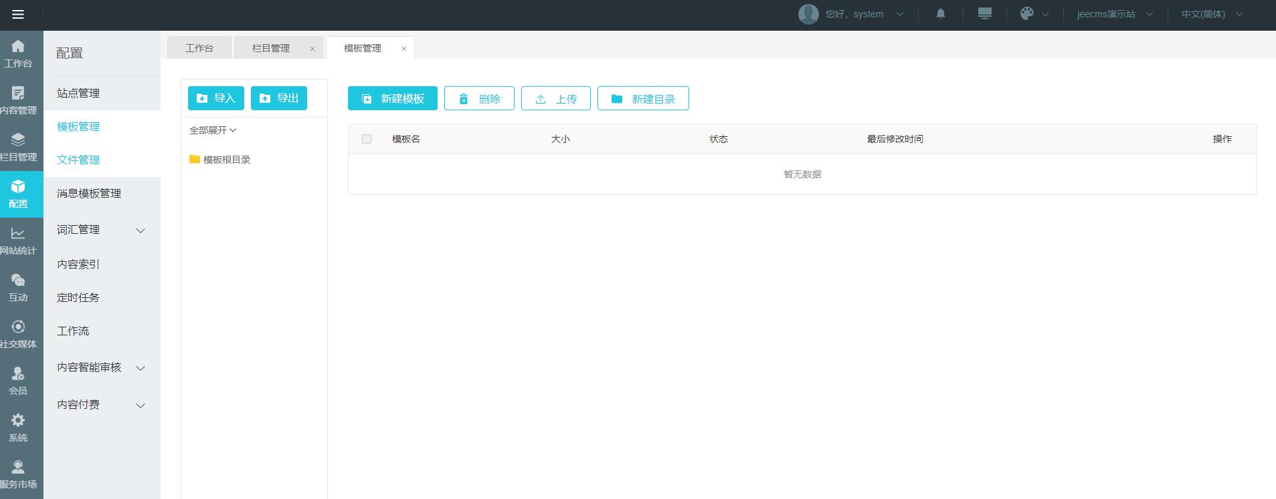Open the theme palette icon
1276x499 pixels.
click(x=1027, y=13)
